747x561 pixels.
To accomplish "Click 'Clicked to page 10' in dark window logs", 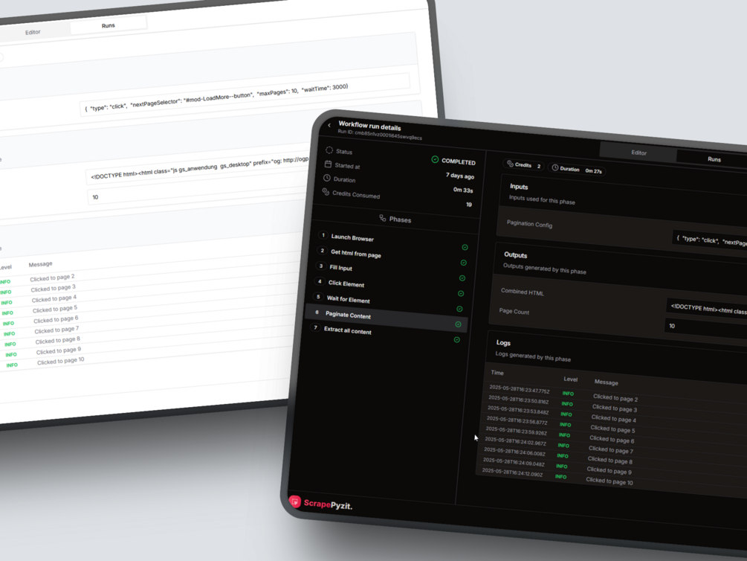I will click(609, 481).
